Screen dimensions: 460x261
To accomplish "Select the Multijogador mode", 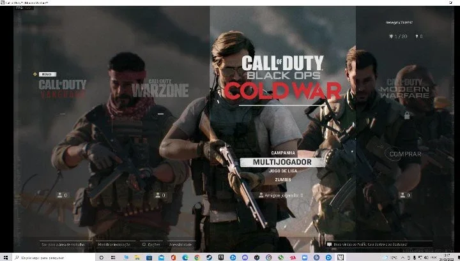I will 282,162.
